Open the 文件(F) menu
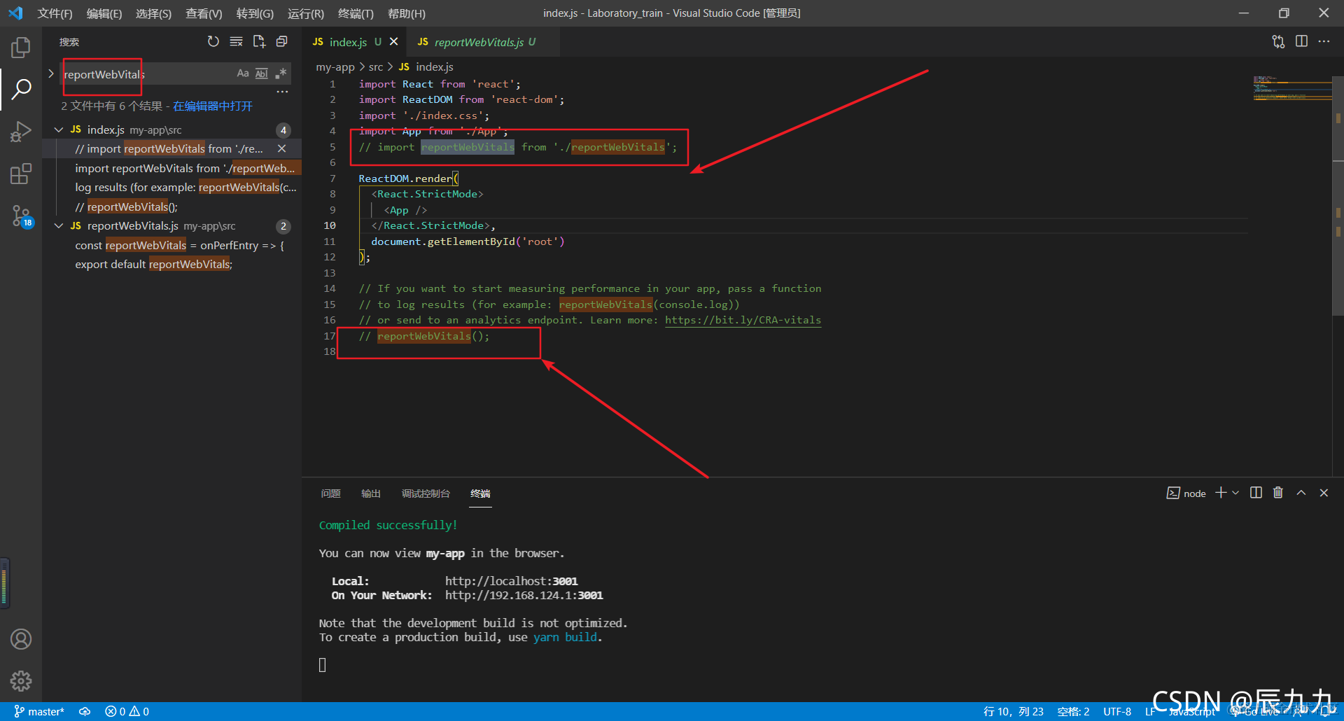This screenshot has width=1344, height=721. 55,13
